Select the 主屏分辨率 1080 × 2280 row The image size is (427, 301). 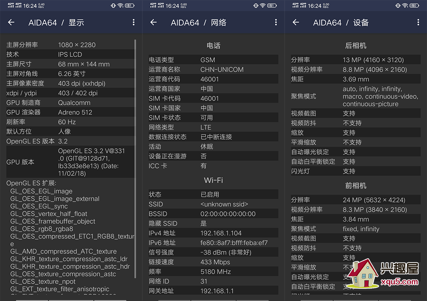pyautogui.click(x=70, y=45)
